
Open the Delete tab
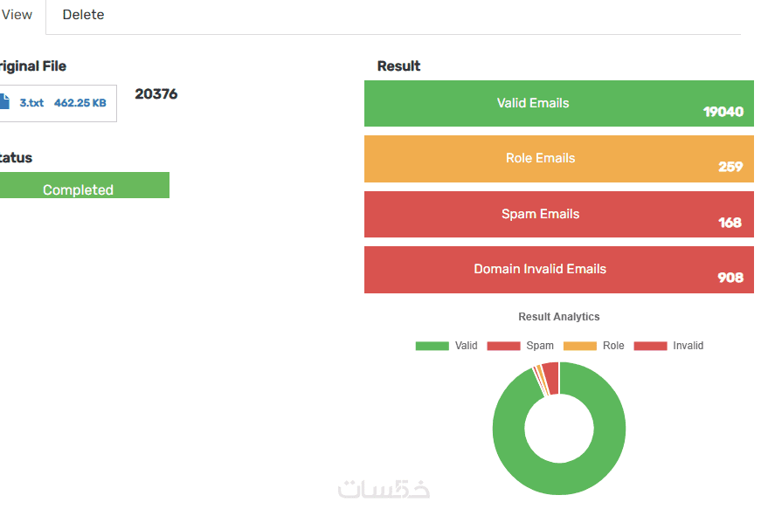(83, 15)
